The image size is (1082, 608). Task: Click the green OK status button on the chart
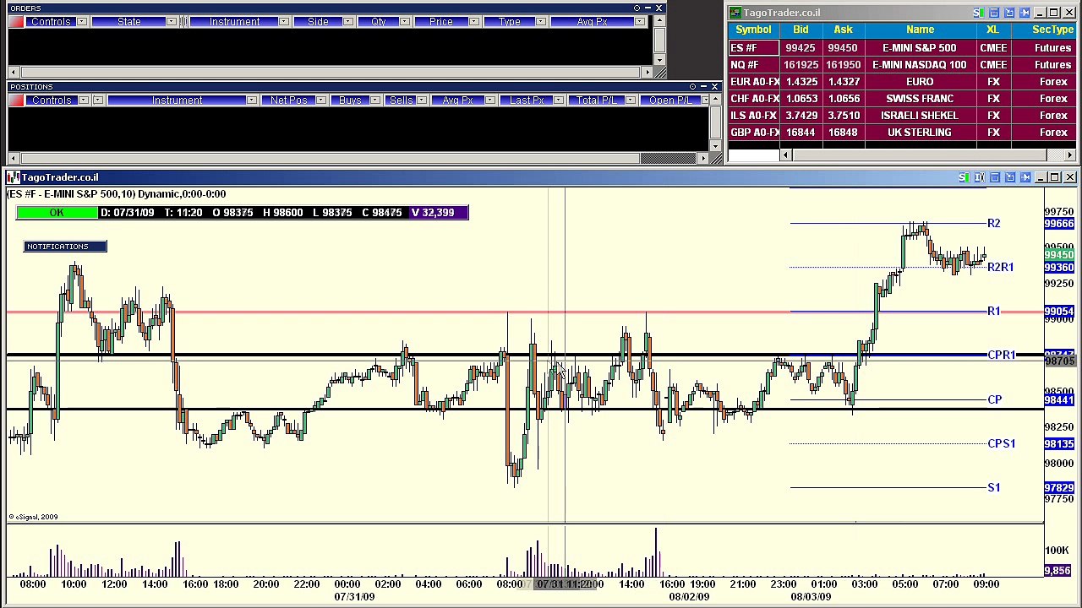(57, 213)
